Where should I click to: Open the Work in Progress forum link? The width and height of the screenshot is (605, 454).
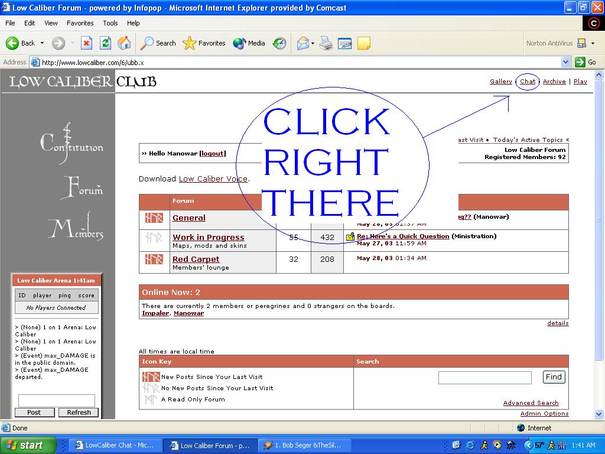pyautogui.click(x=209, y=238)
